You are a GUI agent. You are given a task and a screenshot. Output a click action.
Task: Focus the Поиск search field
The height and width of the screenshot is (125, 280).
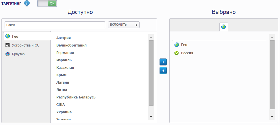pos(55,25)
